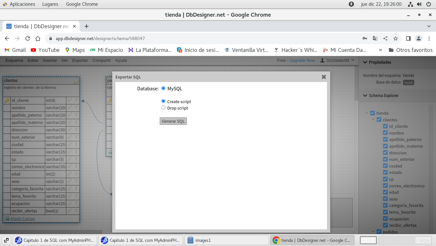This screenshot has width=436, height=246.
Task: Click the browser share icon
Action: 385,38
